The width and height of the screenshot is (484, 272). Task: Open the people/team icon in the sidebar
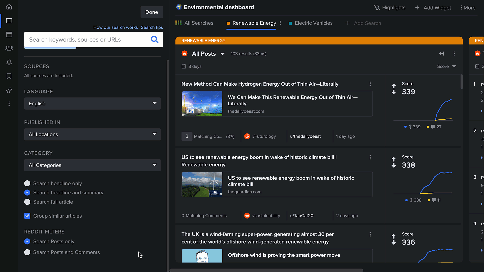coord(9,48)
